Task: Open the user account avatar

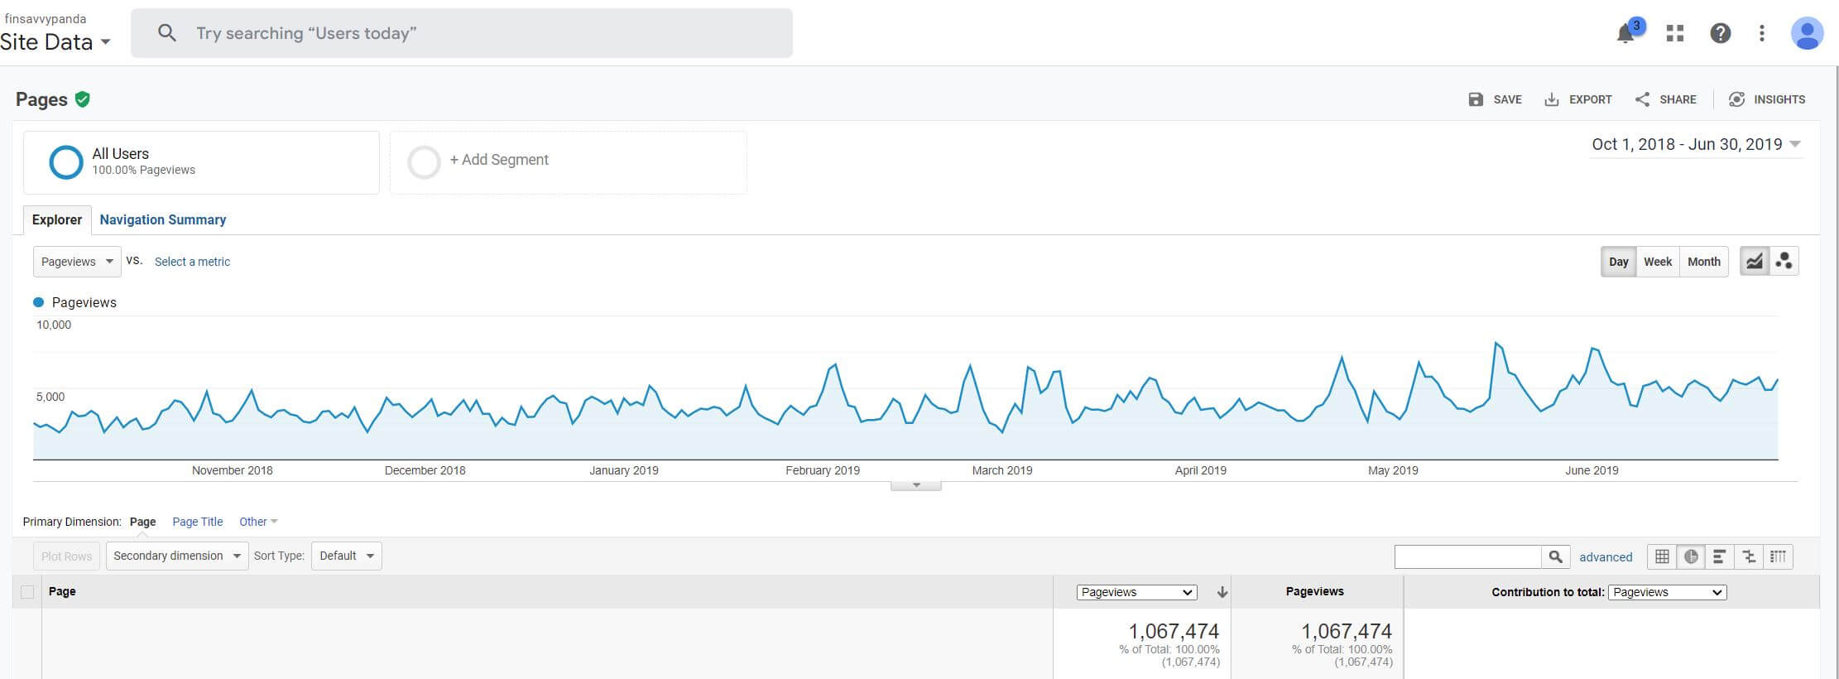Action: coord(1807,33)
